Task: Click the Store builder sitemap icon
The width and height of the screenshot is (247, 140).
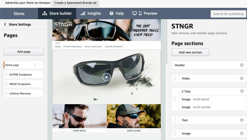Action: (x=45, y=13)
